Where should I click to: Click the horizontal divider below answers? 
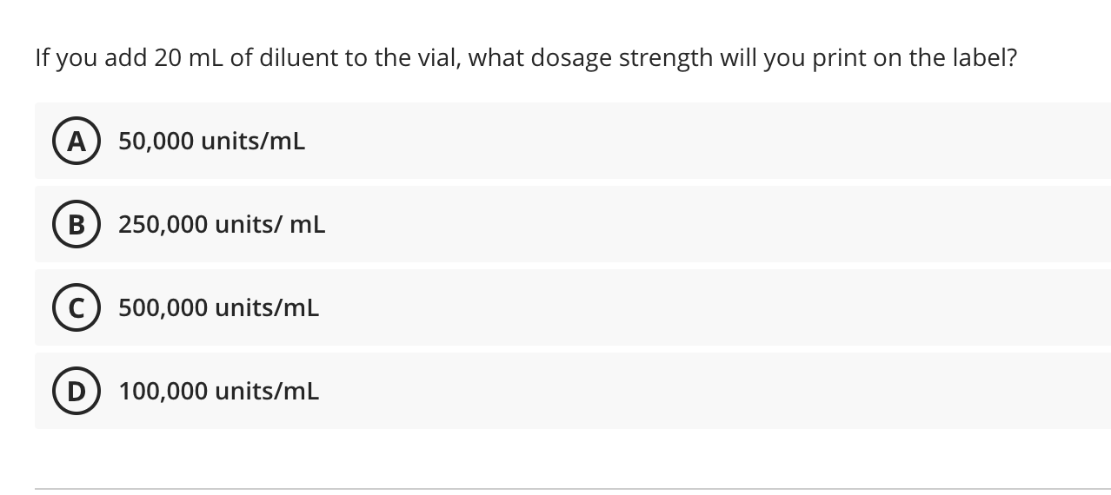[573, 489]
